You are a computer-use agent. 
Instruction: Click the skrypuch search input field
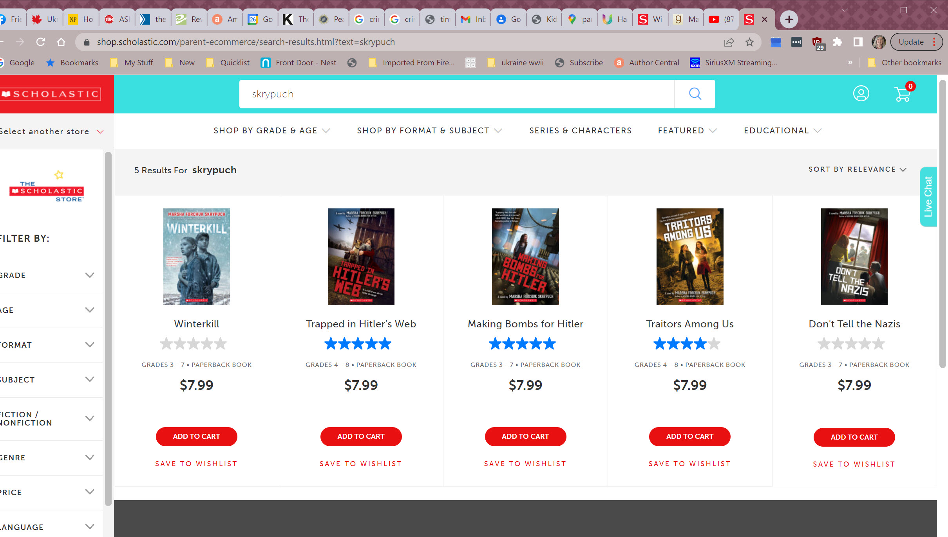point(456,94)
